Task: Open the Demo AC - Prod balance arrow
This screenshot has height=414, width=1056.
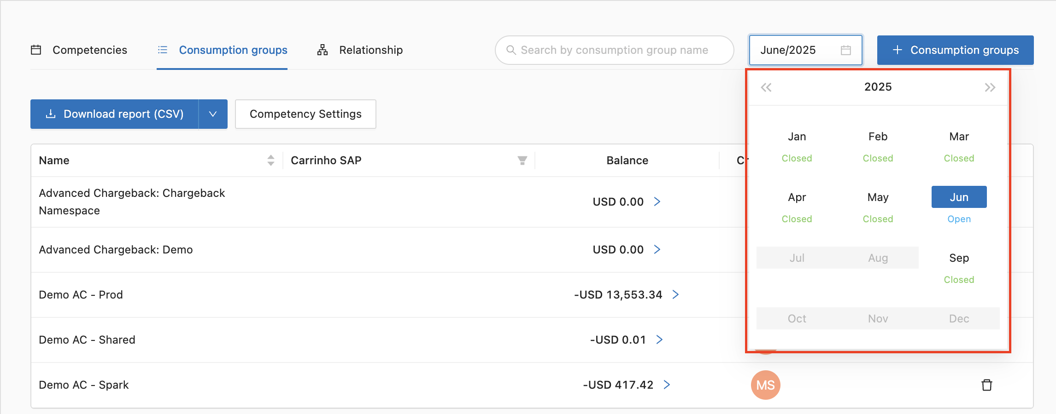Action: (x=675, y=294)
